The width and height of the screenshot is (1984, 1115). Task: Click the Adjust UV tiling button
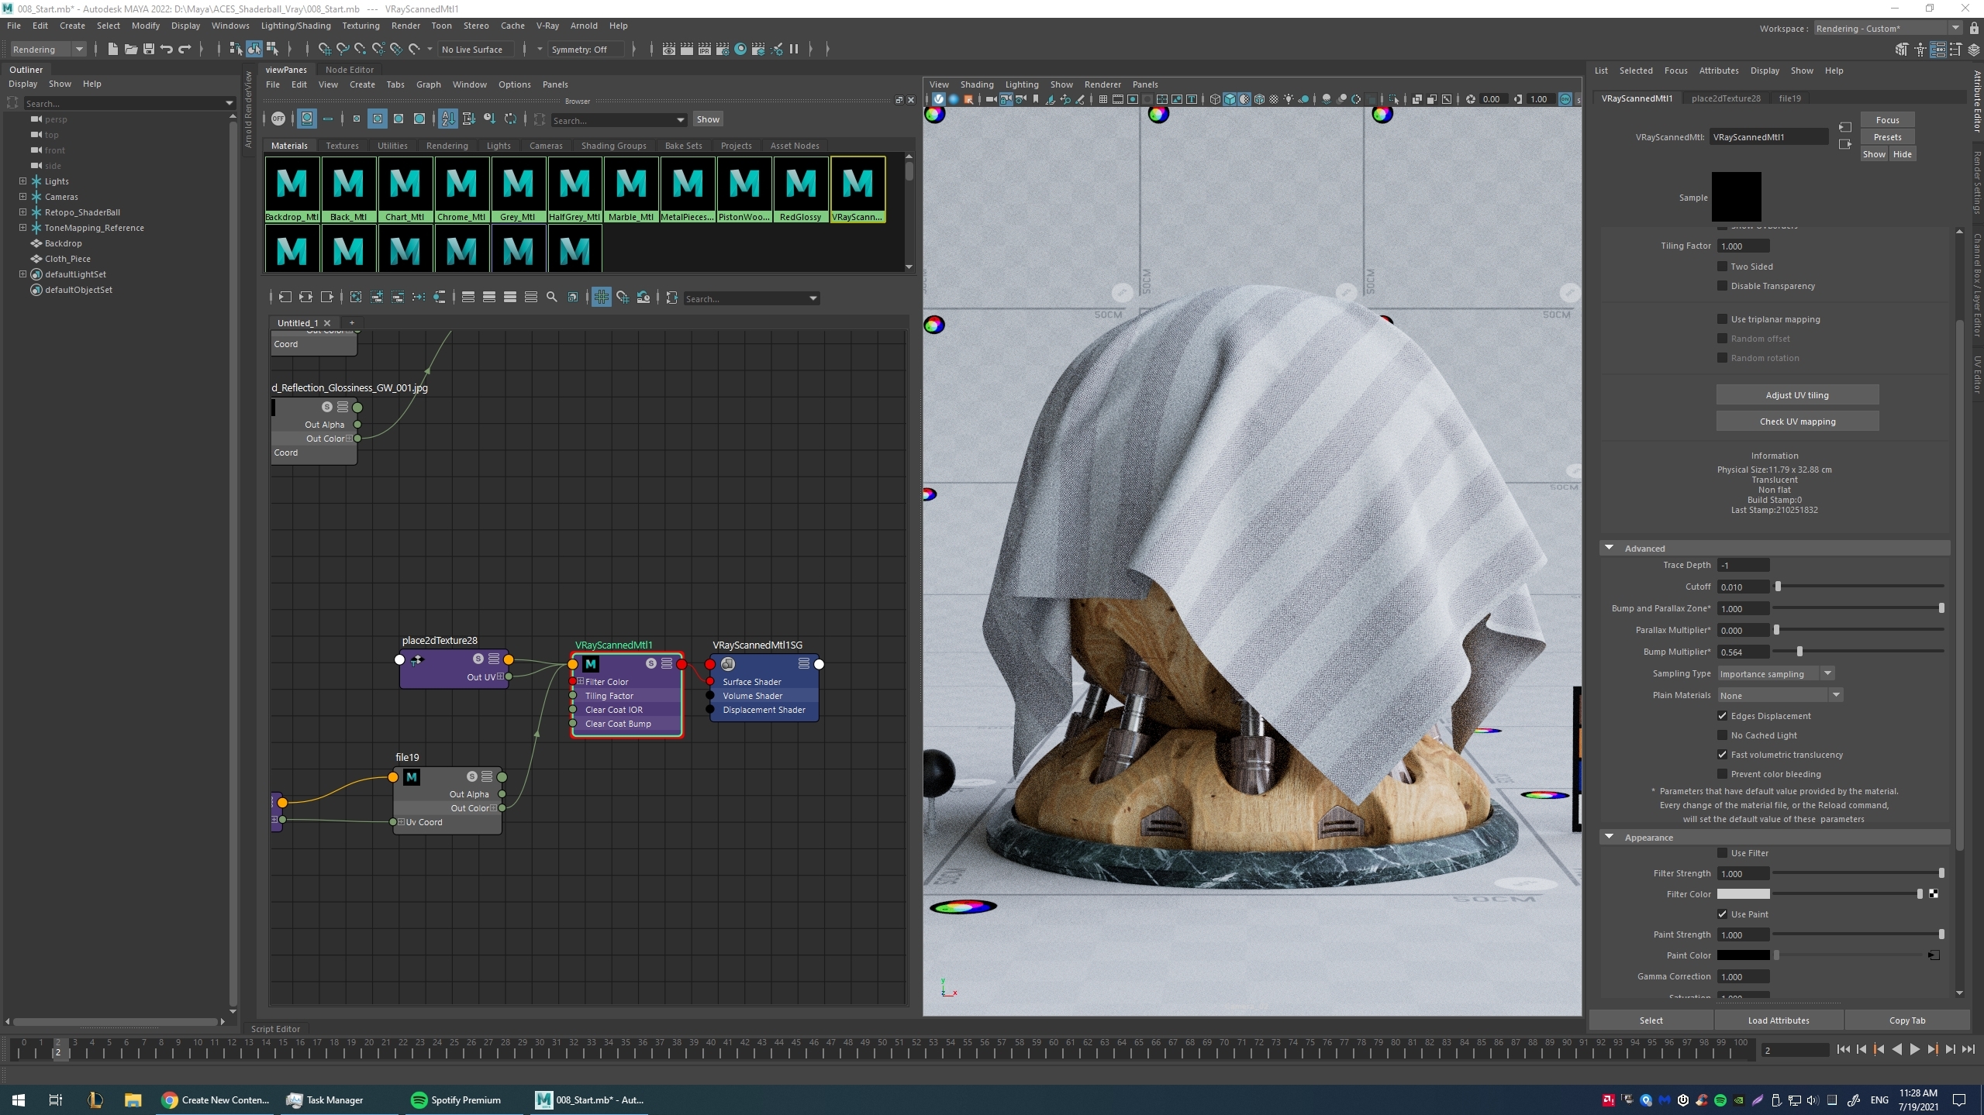click(1796, 394)
